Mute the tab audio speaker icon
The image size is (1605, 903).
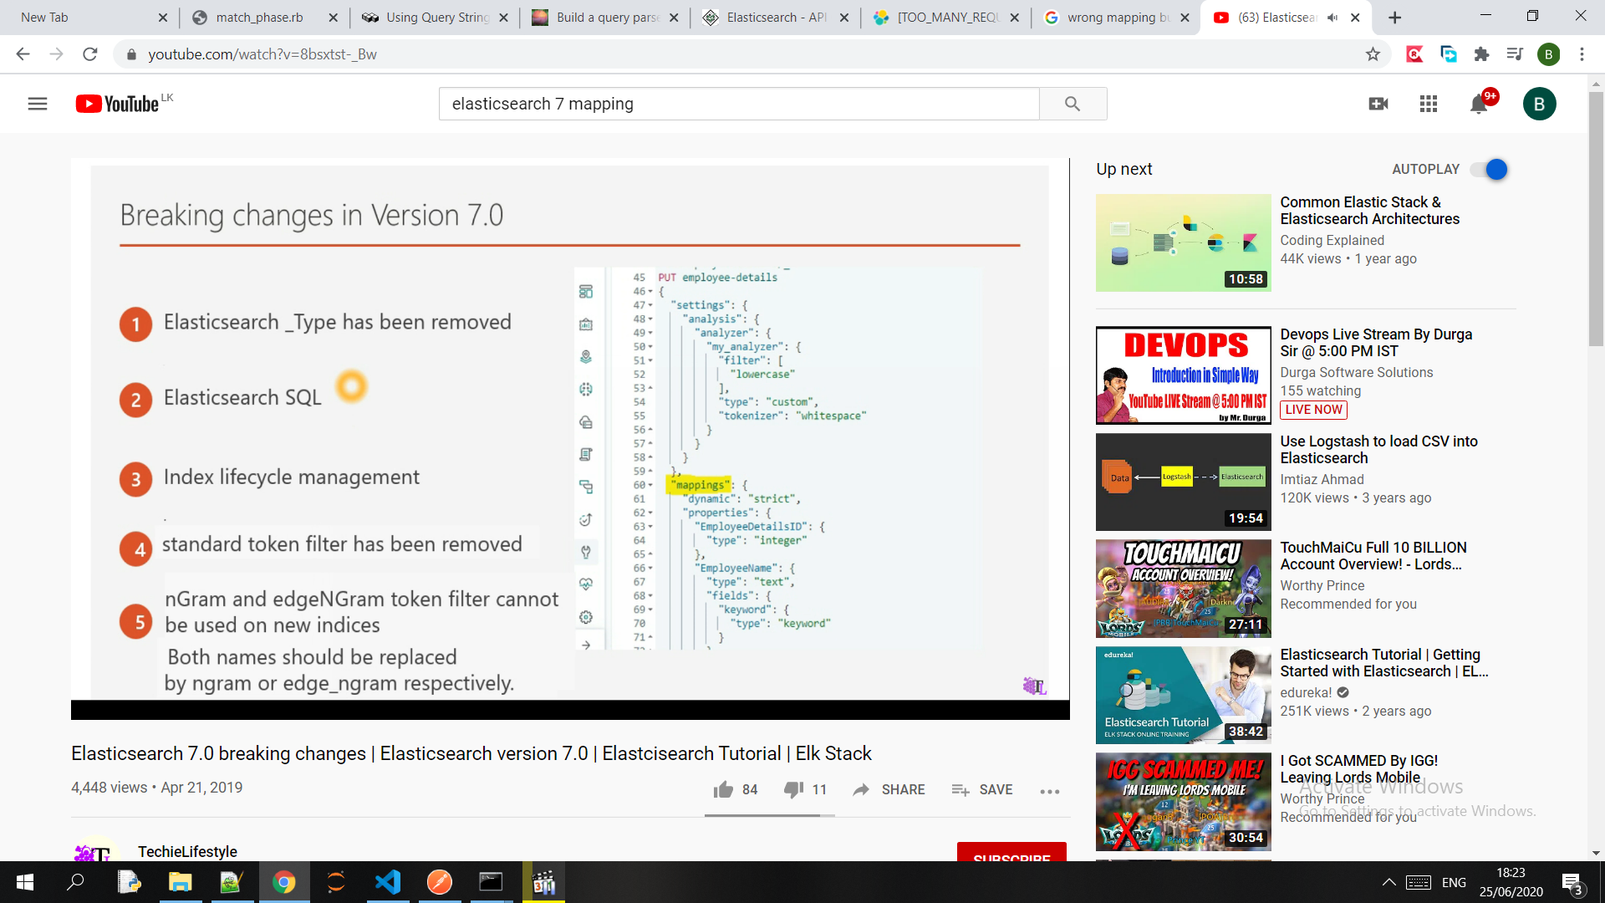tap(1332, 18)
